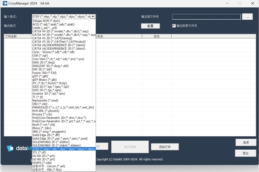Choose SOLIDWORKS 2D (*.slddrw) format

64,142
